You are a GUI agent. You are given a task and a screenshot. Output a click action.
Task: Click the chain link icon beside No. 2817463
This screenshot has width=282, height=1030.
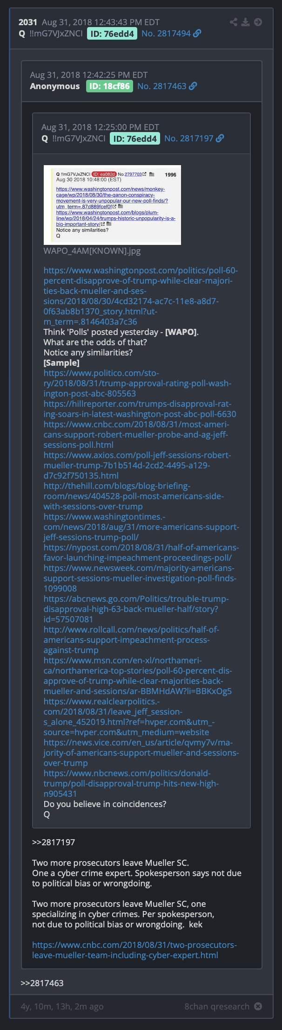point(193,86)
